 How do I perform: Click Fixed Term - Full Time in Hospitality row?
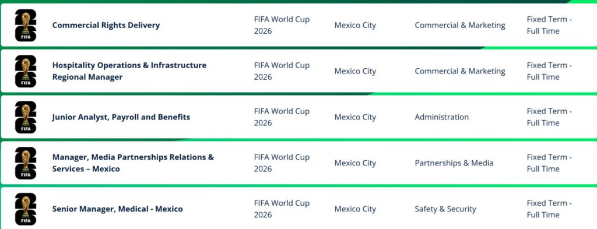click(549, 71)
